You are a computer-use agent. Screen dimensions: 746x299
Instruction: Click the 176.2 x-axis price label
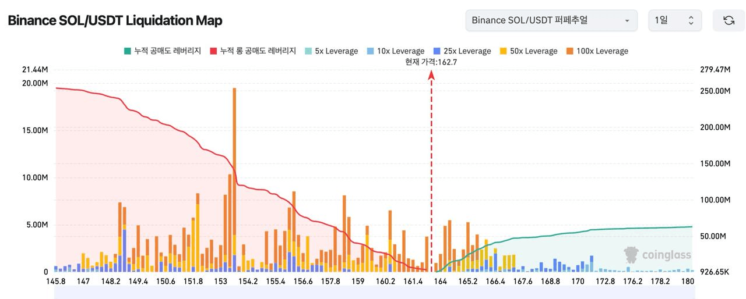click(x=632, y=282)
